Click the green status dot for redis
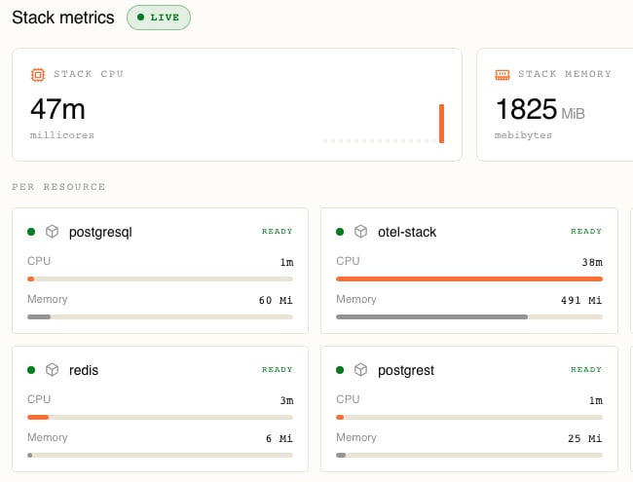633x482 pixels. [31, 370]
